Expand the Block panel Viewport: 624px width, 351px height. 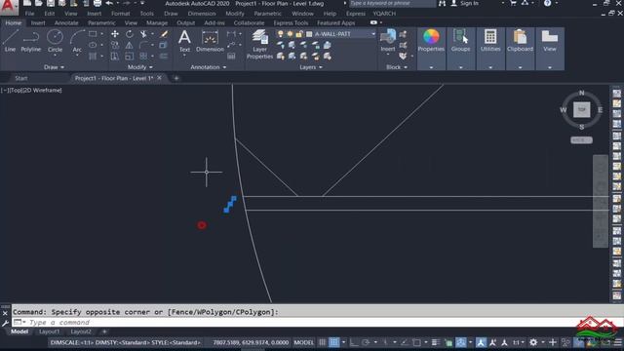tap(397, 67)
